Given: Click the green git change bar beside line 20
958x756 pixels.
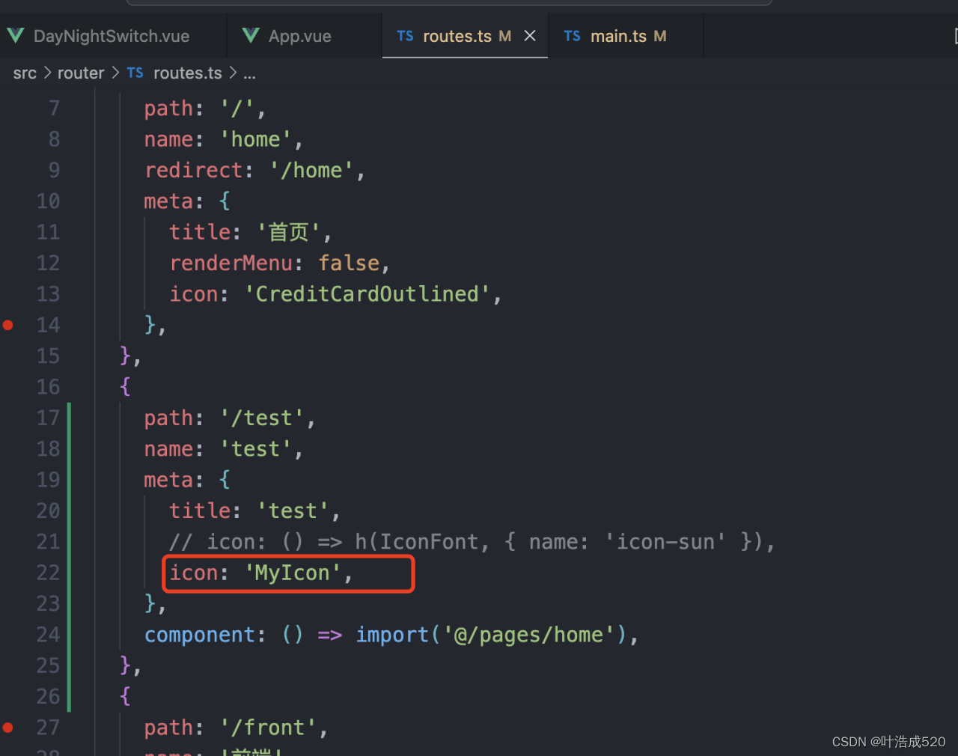Looking at the screenshot, I should tap(69, 511).
